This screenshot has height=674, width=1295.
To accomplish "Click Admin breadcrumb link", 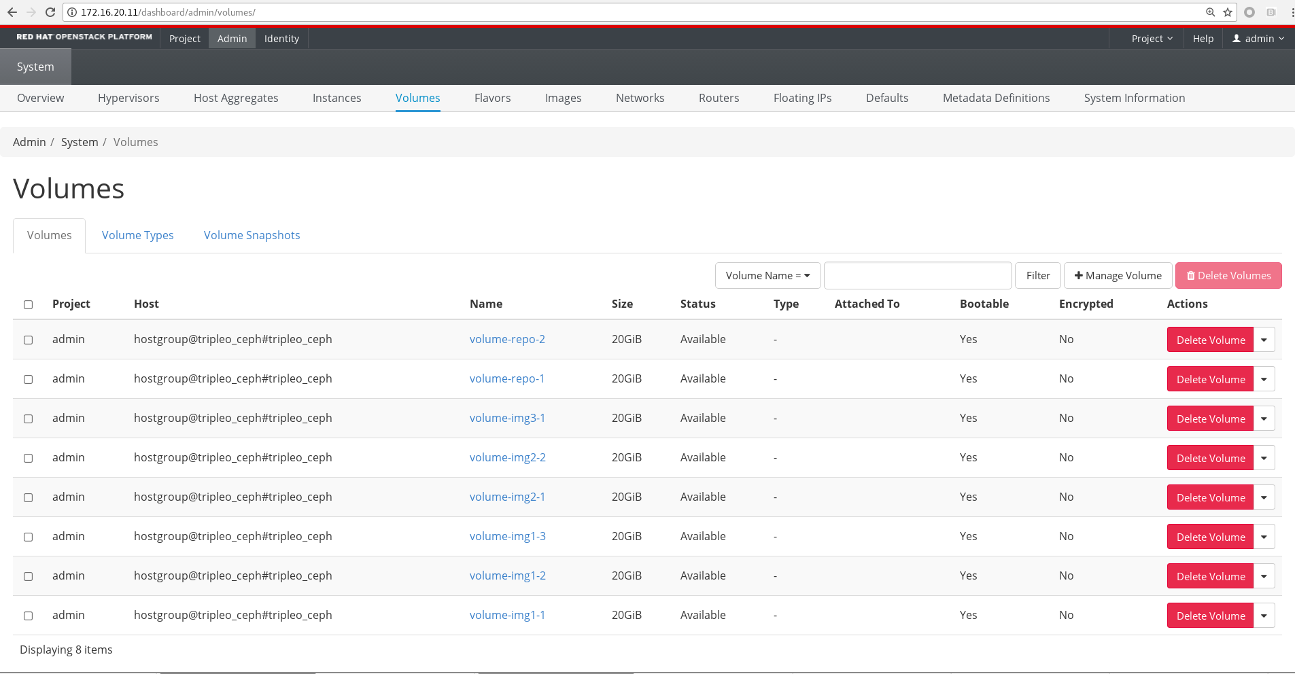I will pyautogui.click(x=29, y=142).
